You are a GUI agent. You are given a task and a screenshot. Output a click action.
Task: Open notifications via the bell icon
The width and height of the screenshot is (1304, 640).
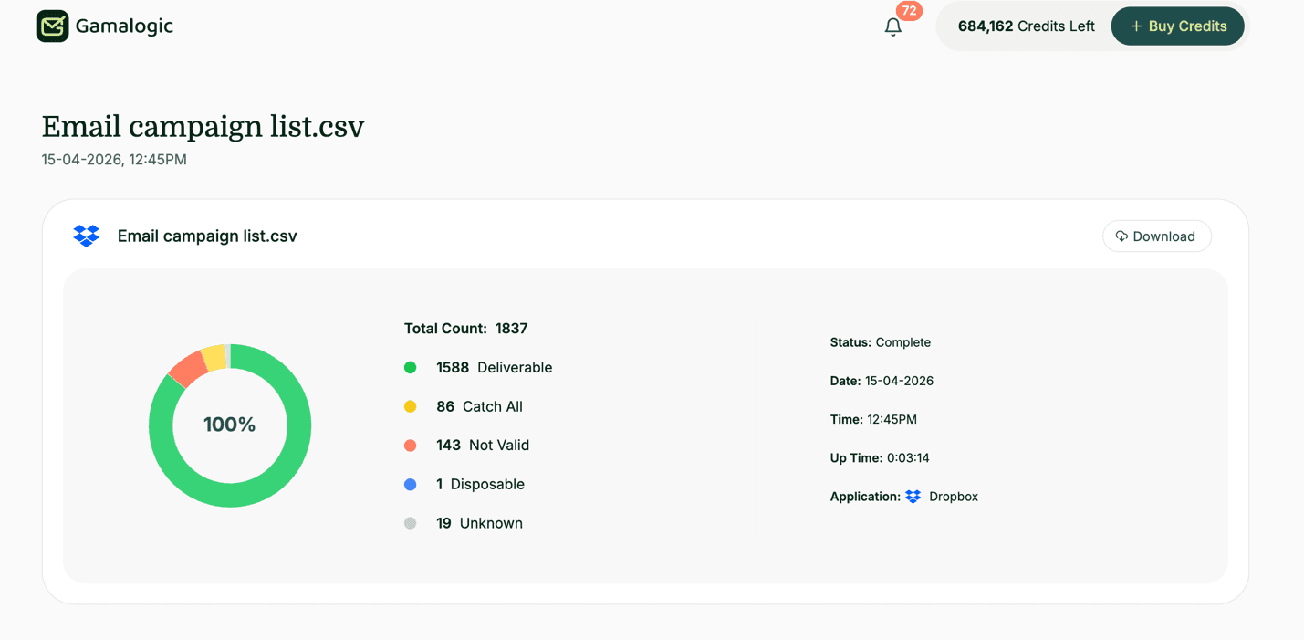point(892,27)
